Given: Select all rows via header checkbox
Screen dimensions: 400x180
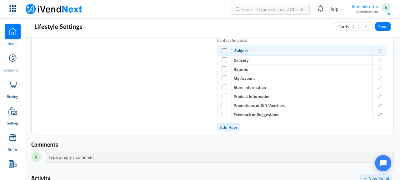Looking at the screenshot, I should (x=224, y=51).
